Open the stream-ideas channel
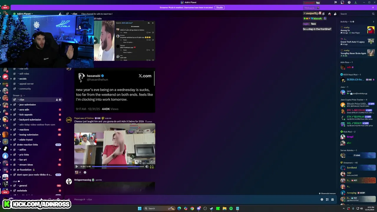This screenshot has height=212, width=377. (37, 165)
